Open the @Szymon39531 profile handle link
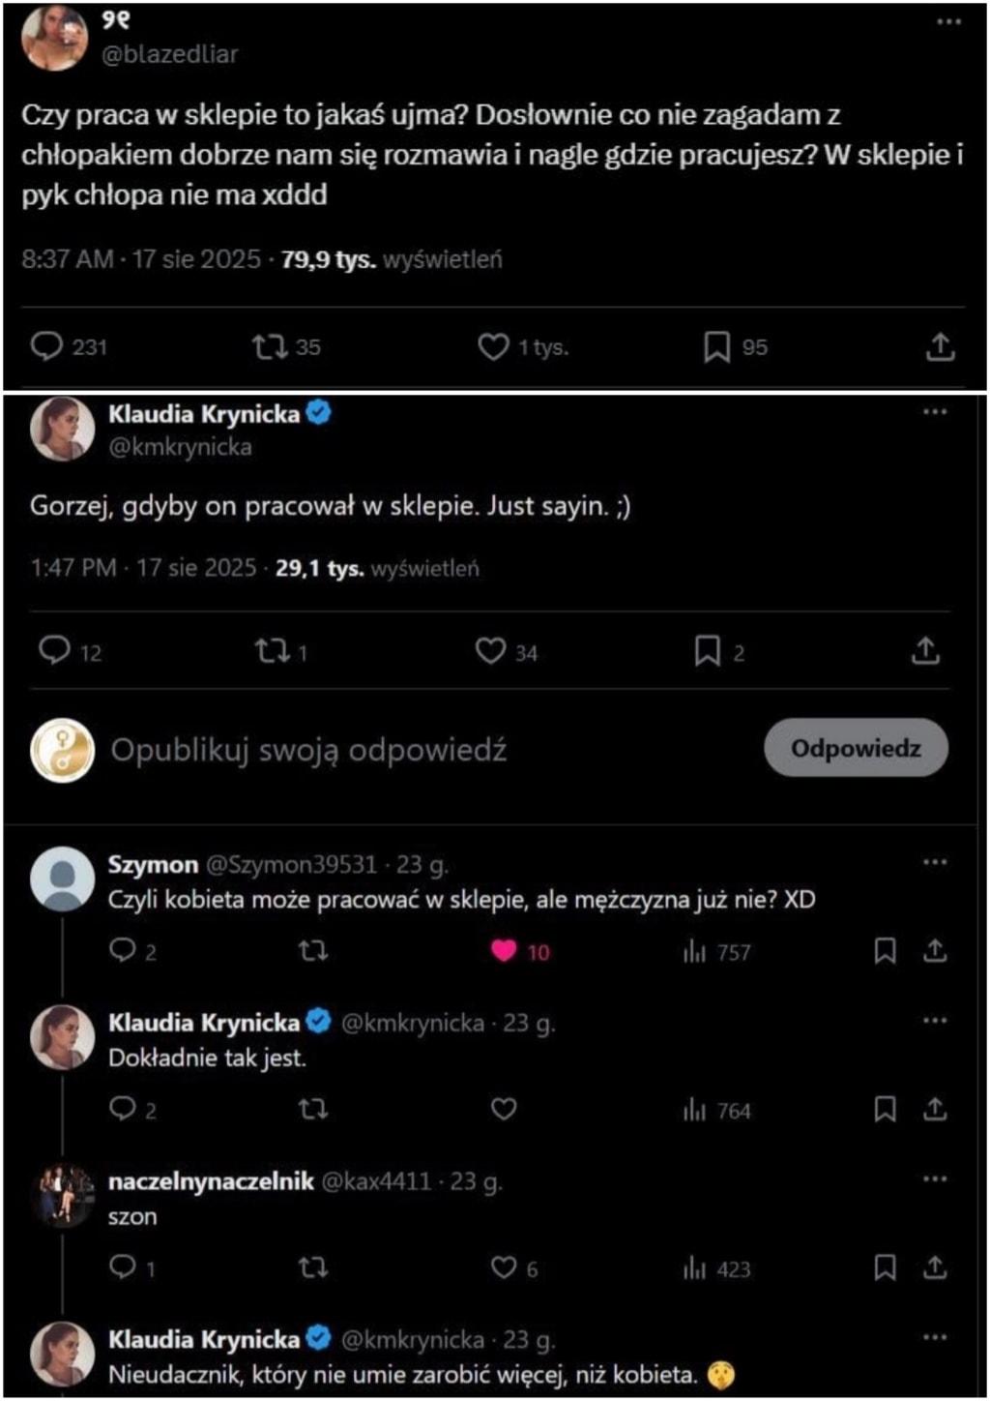This screenshot has width=990, height=1401. 290,864
